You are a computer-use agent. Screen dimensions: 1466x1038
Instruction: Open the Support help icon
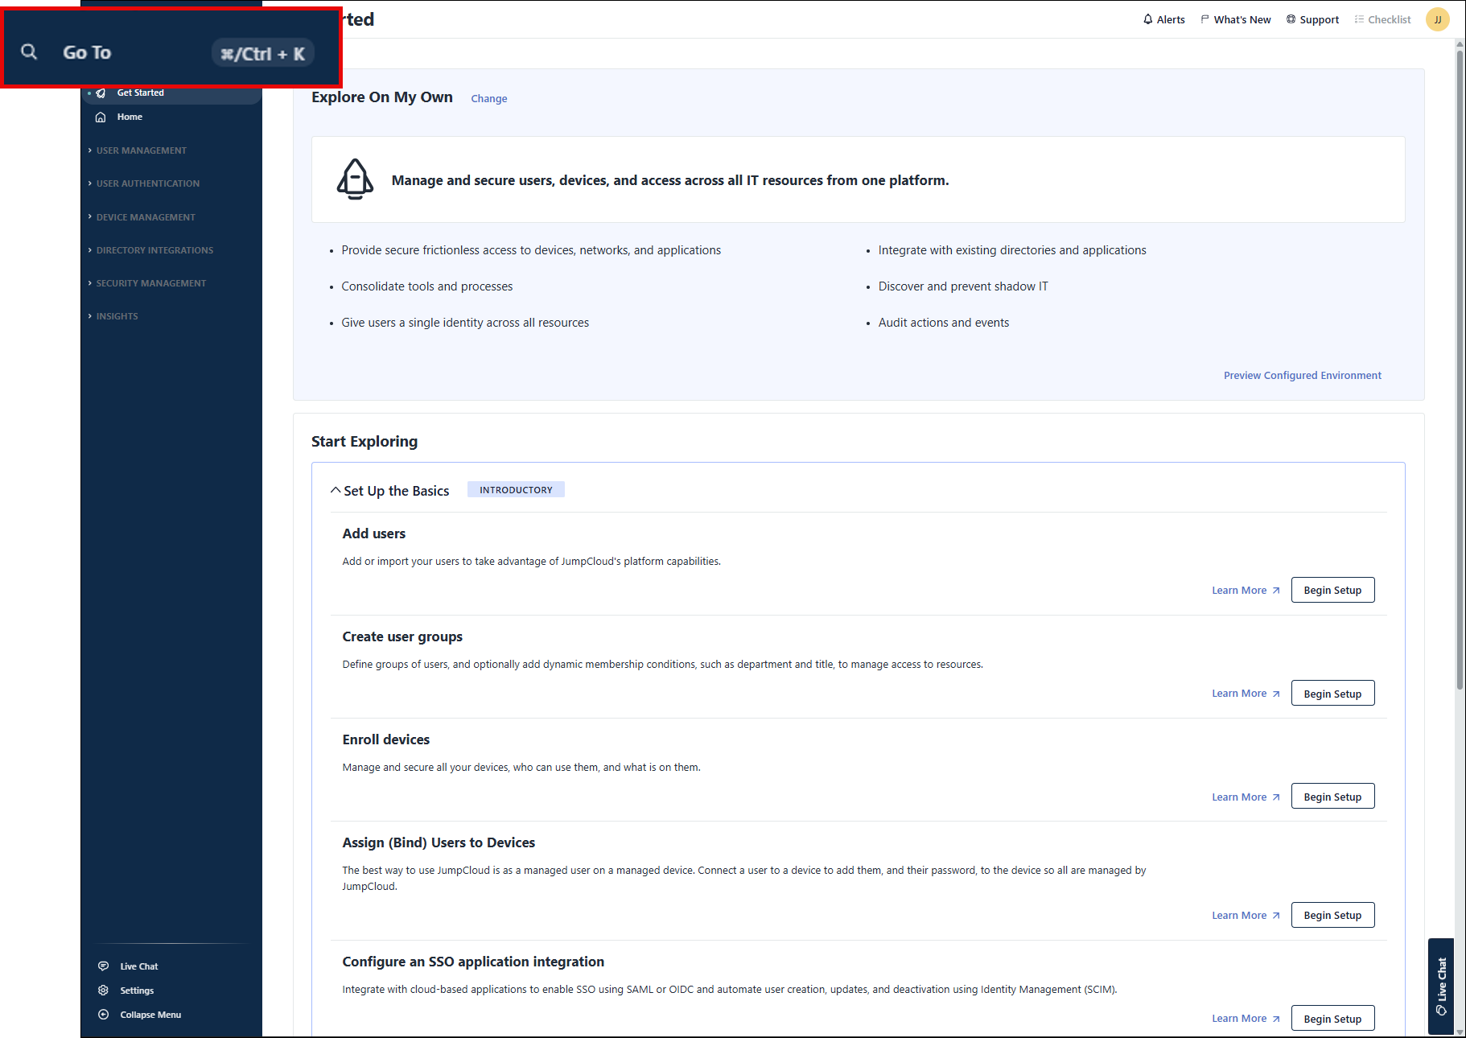1291,19
